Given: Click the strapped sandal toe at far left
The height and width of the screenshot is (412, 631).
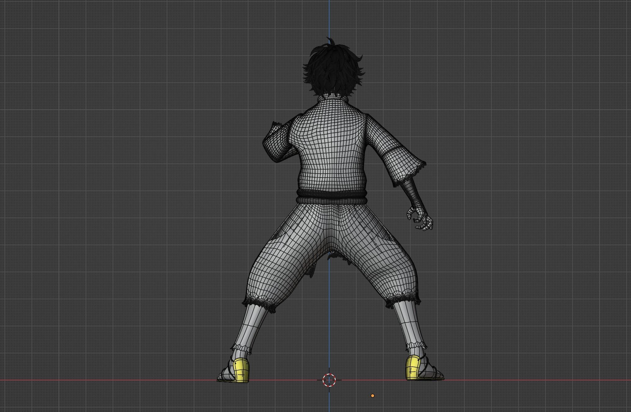Looking at the screenshot, I should coord(225,375).
